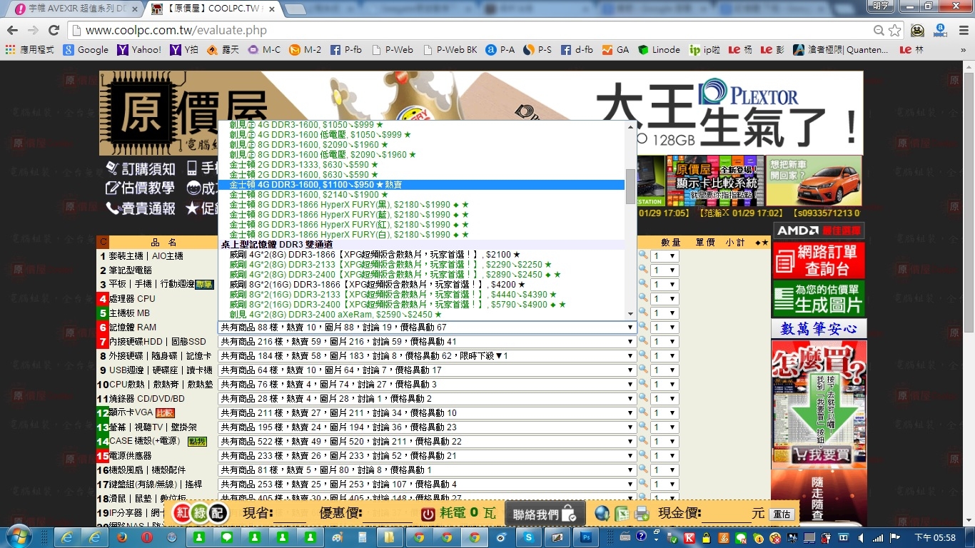The width and height of the screenshot is (975, 548).
Task: Open the Google bookmark
Action: pos(86,50)
